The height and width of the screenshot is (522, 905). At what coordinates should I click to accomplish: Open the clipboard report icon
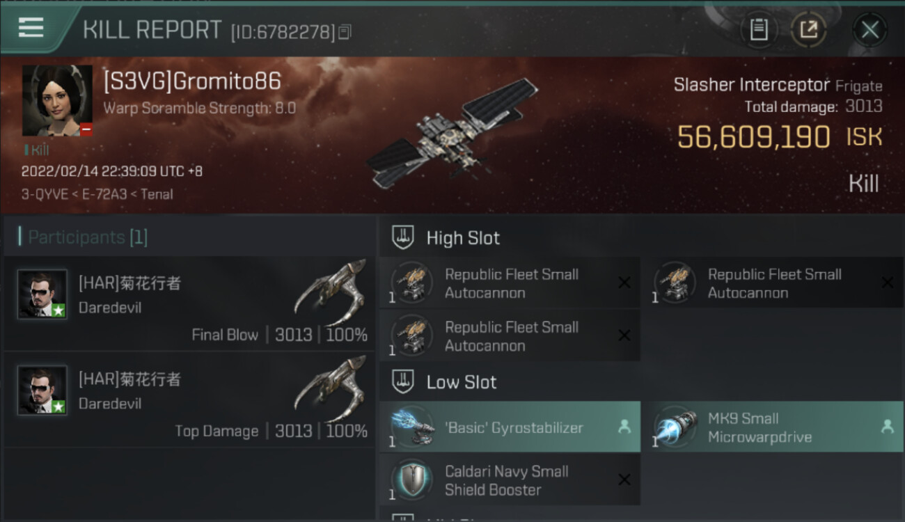pos(759,30)
